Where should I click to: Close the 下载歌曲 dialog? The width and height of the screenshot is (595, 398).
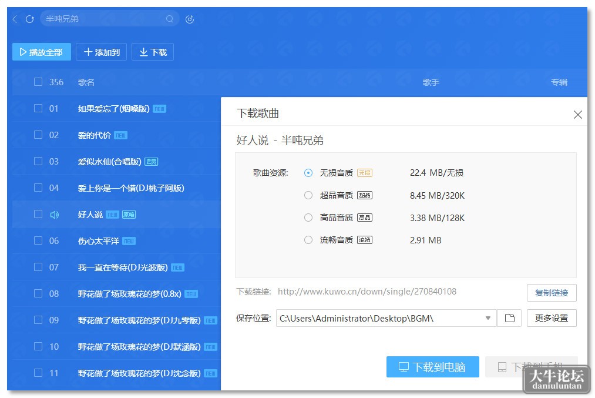pos(577,114)
